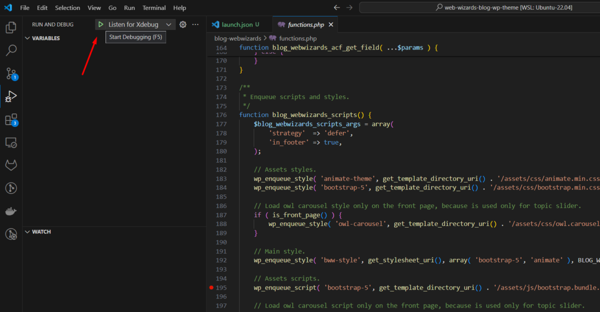
Task: Open the Selection menu
Action: coord(67,7)
